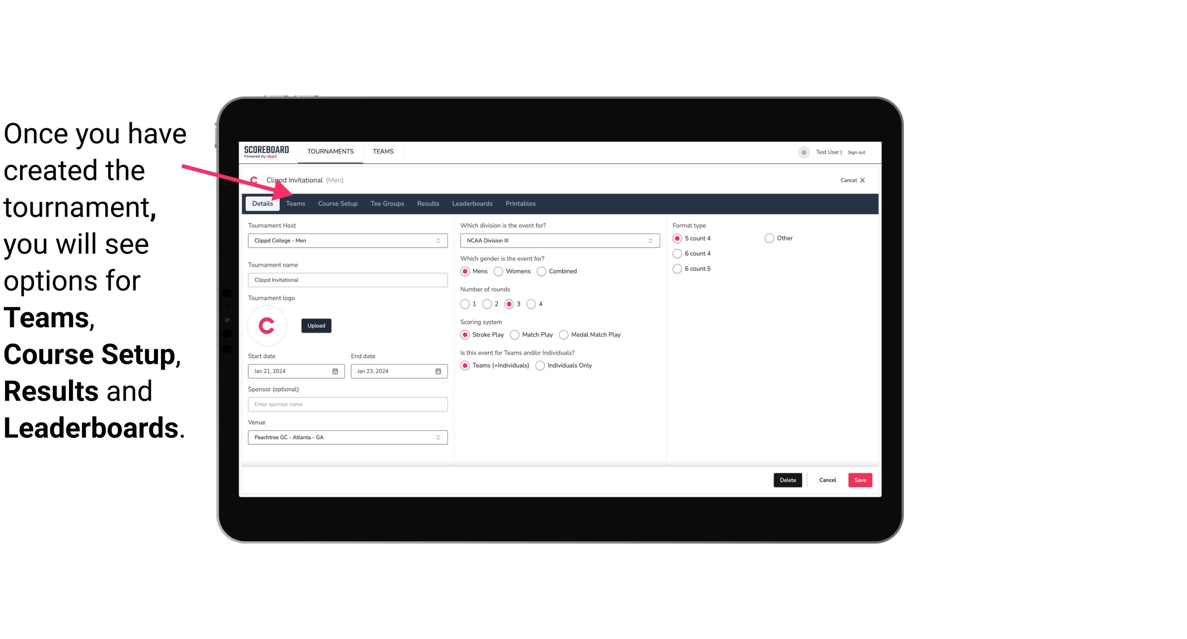Click the red Save button
1187x639 pixels.
pyautogui.click(x=859, y=479)
